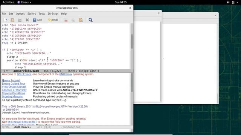Screen dimensions: 241x135
Task: Click the (Fundamental) mode indicator
Action: [x=72, y=127]
